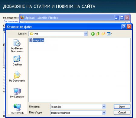Screen dimensions: 136x118
Task: Expand the File name dropdown arrow
Action: (x=104, y=107)
